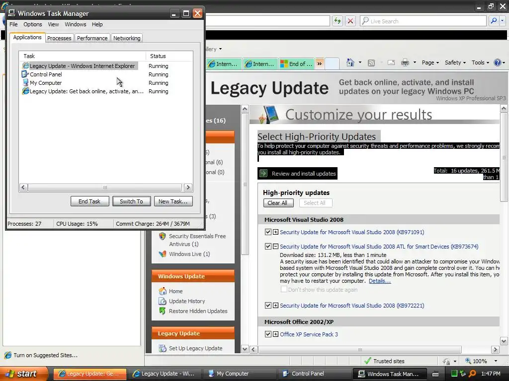Uncheck the Office XP Service Pack 3 checkbox
The height and width of the screenshot is (381, 509).
click(x=268, y=334)
